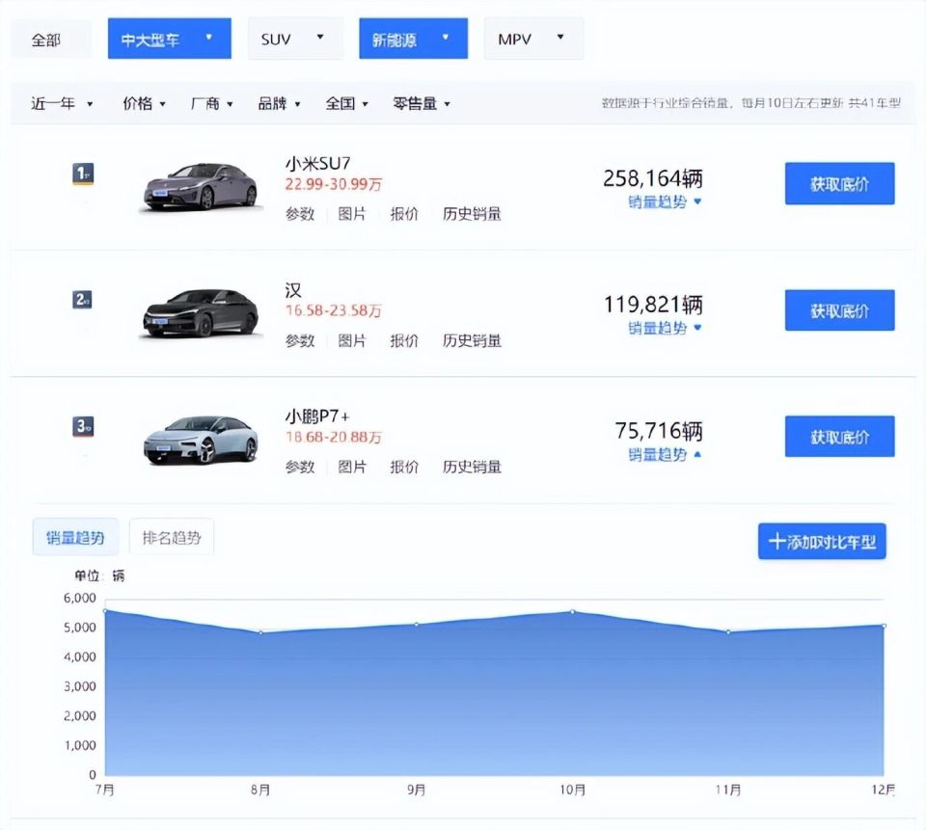
Task: Open the SUV category dropdown
Action: [x=294, y=39]
